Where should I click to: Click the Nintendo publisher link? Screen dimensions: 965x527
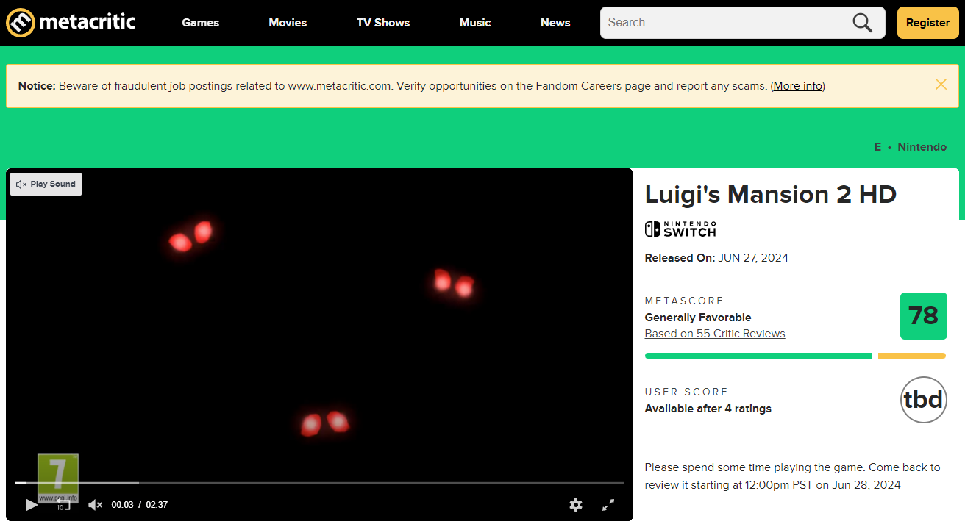(x=922, y=147)
